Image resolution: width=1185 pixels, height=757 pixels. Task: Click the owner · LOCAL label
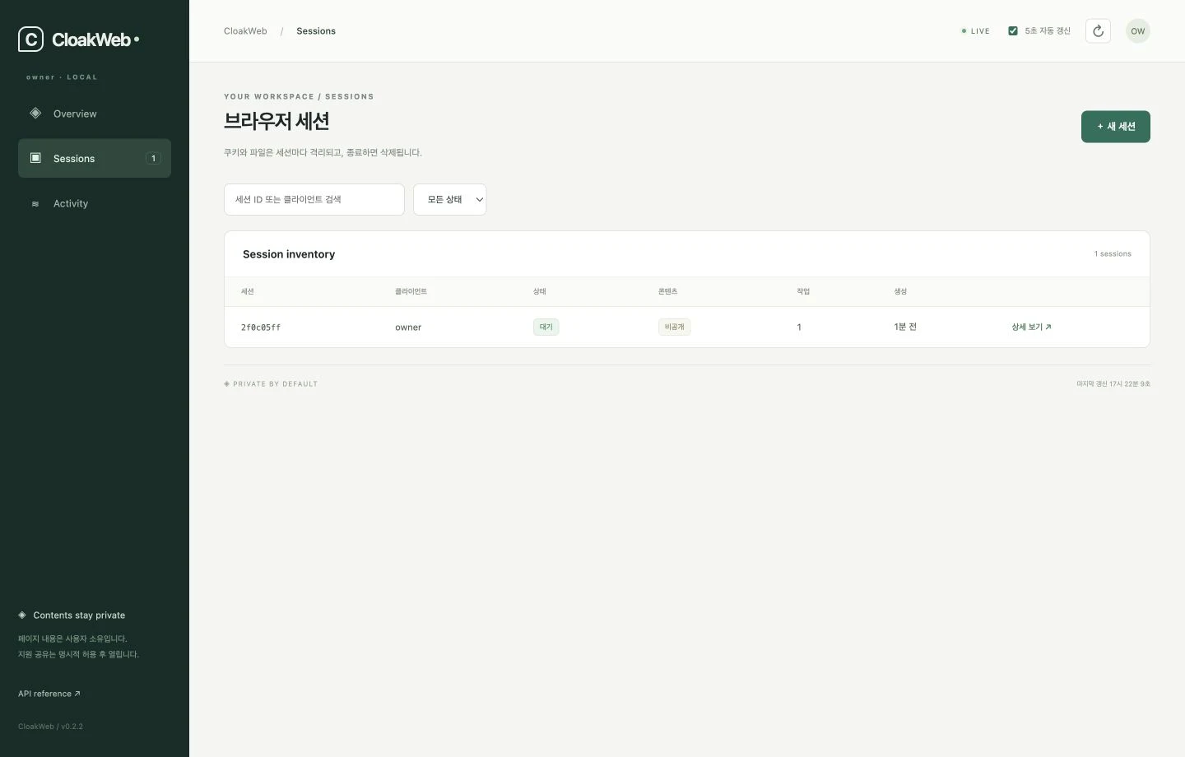[x=62, y=77]
